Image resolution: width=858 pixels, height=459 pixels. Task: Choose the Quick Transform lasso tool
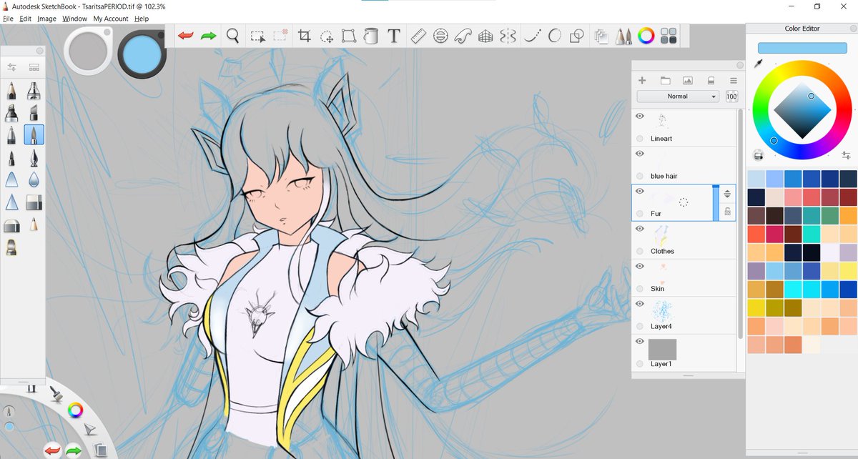tap(326, 36)
